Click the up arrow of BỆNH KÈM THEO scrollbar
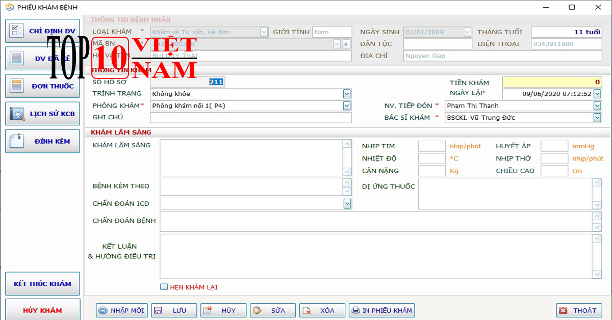 (x=347, y=182)
